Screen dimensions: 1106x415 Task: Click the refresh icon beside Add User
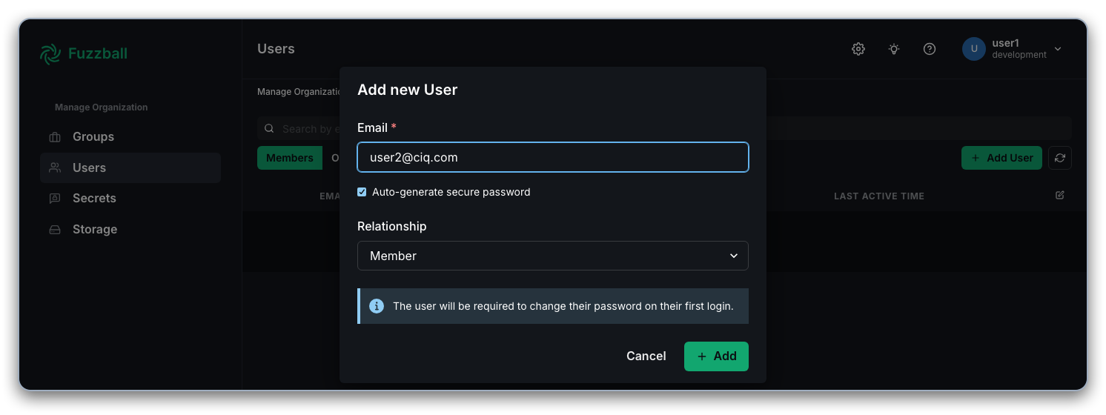coord(1060,158)
